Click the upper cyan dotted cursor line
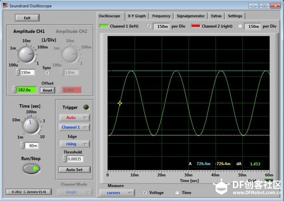The width and height of the screenshot is (284, 201). (189, 71)
